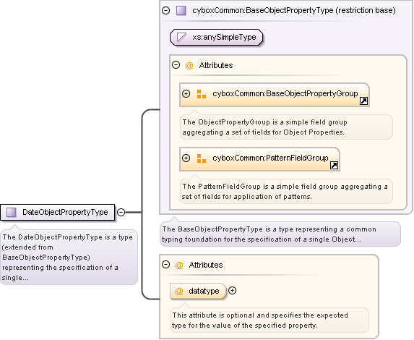Click the xs:anySimpleType simple type icon
The height and width of the screenshot is (340, 414).
point(182,38)
